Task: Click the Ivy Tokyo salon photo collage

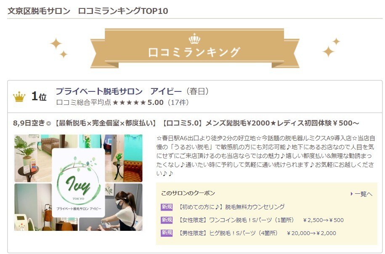Action: click(x=78, y=182)
